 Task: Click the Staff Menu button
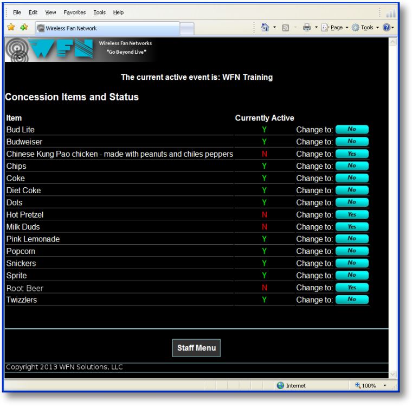pos(196,348)
